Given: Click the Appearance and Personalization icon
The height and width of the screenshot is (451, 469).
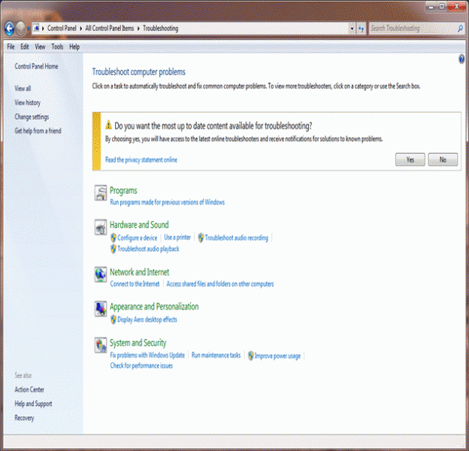Looking at the screenshot, I should 101,309.
